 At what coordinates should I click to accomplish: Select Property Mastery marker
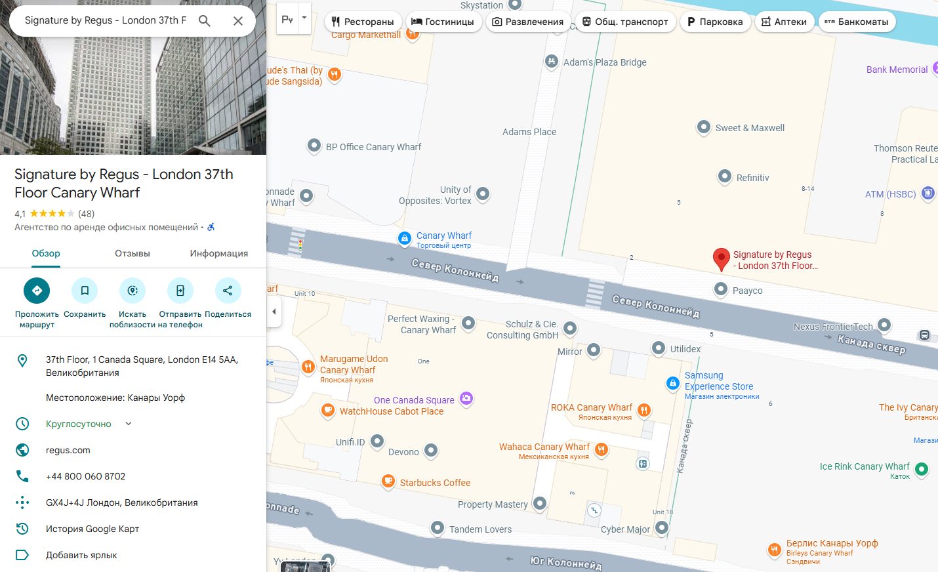pyautogui.click(x=540, y=503)
